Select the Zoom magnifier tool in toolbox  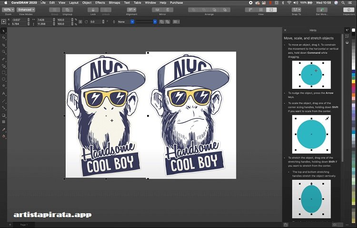[x=3, y=52]
